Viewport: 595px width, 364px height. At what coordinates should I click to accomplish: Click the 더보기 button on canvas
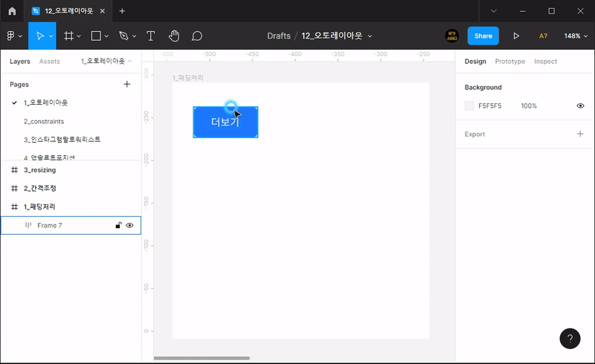coord(225,122)
